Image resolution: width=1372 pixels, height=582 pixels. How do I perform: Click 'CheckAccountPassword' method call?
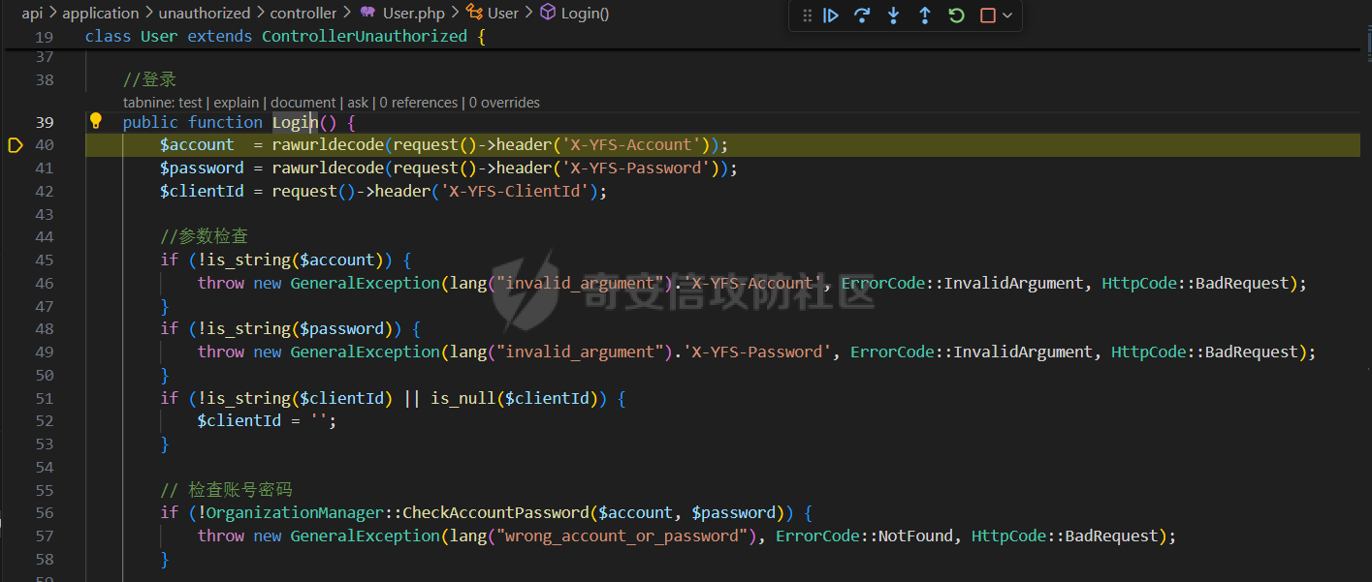pyautogui.click(x=495, y=513)
